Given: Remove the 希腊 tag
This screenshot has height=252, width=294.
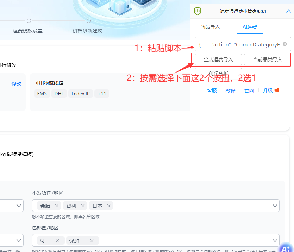Looking at the screenshot, I should pos(57,206).
